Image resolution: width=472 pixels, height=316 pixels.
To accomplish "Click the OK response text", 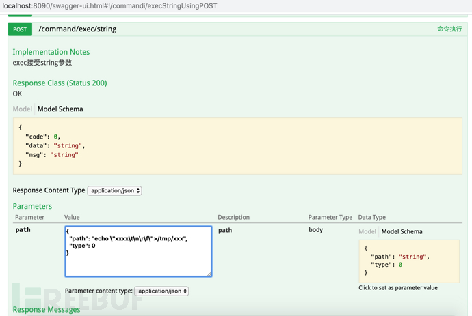I will click(17, 94).
